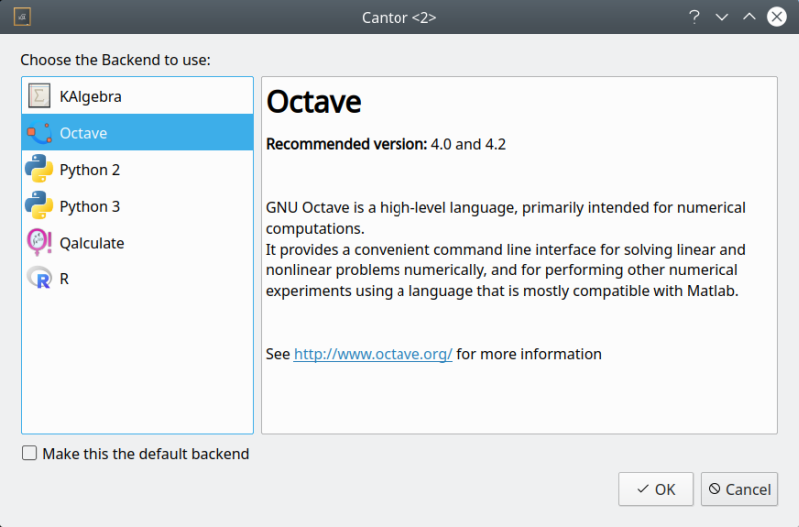Select Python 2 backend label
The height and width of the screenshot is (527, 799).
(90, 170)
